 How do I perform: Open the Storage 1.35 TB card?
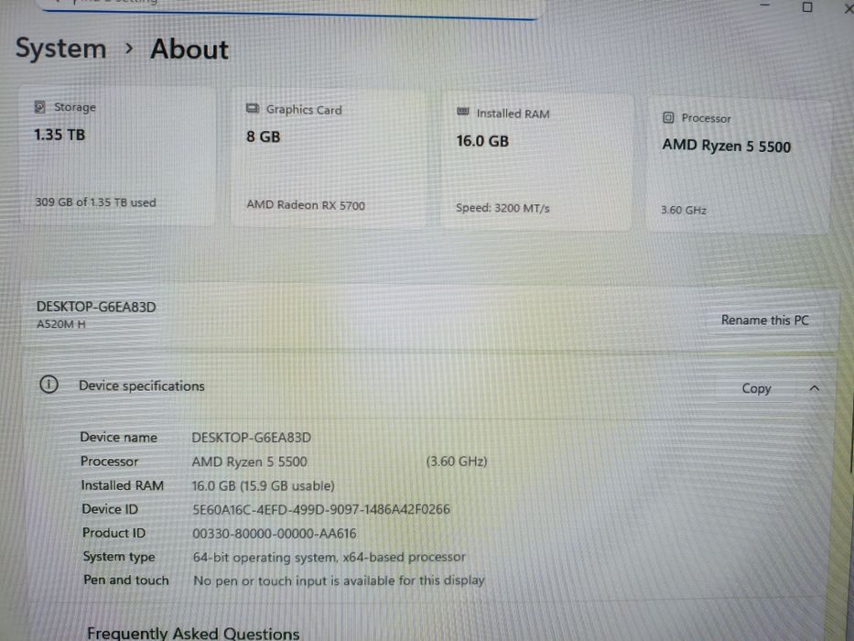tap(117, 156)
